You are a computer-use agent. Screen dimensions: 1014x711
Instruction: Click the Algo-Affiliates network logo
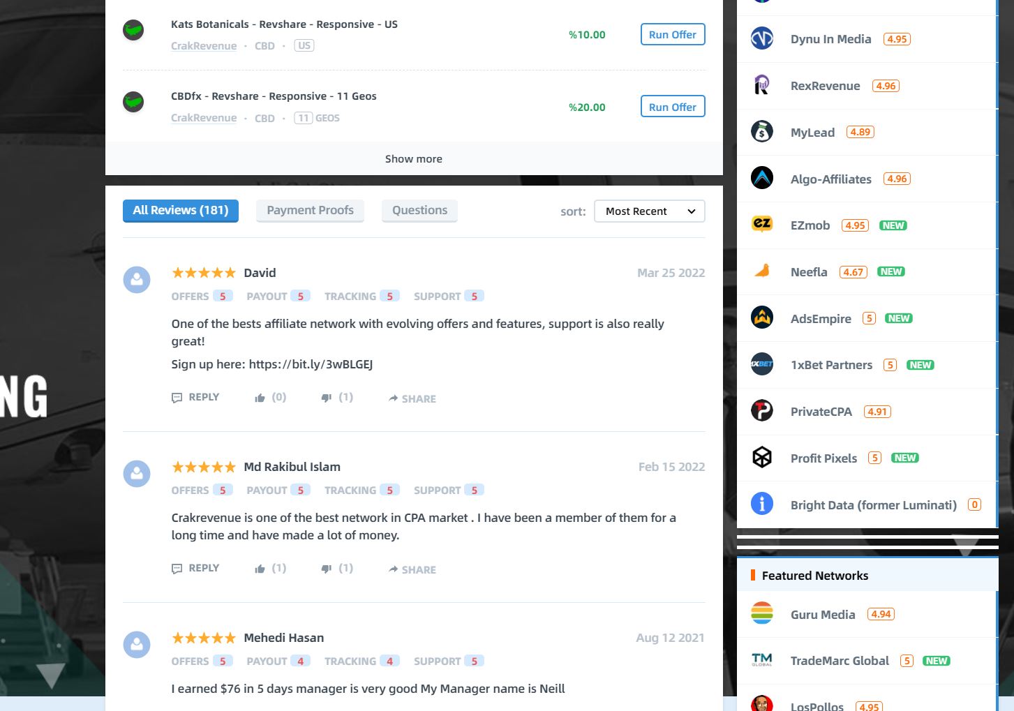click(761, 178)
